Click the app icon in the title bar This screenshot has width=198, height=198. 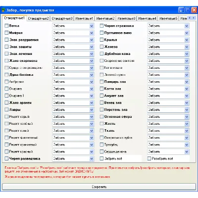(3, 10)
